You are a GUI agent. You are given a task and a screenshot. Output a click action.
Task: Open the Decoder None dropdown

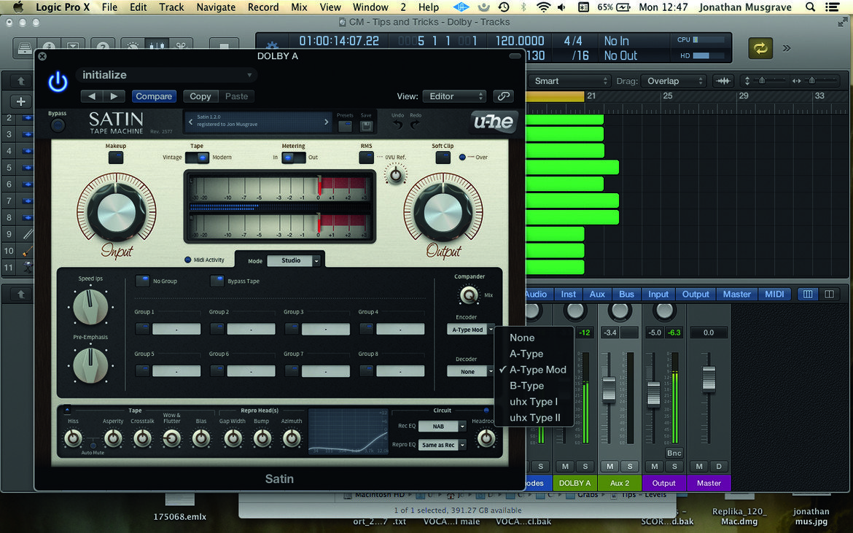coord(470,372)
